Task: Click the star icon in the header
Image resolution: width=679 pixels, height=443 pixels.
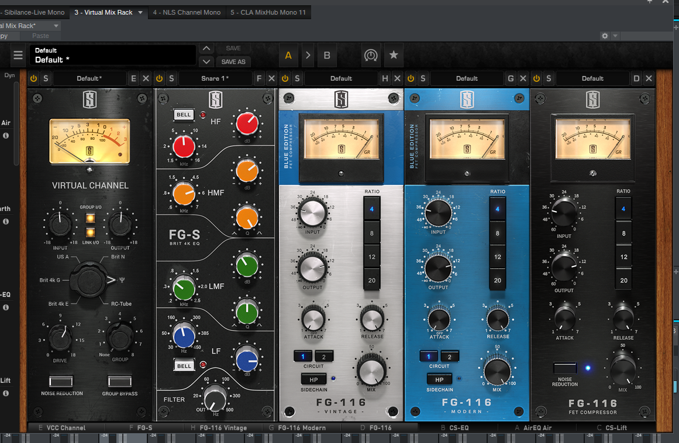Action: point(394,55)
